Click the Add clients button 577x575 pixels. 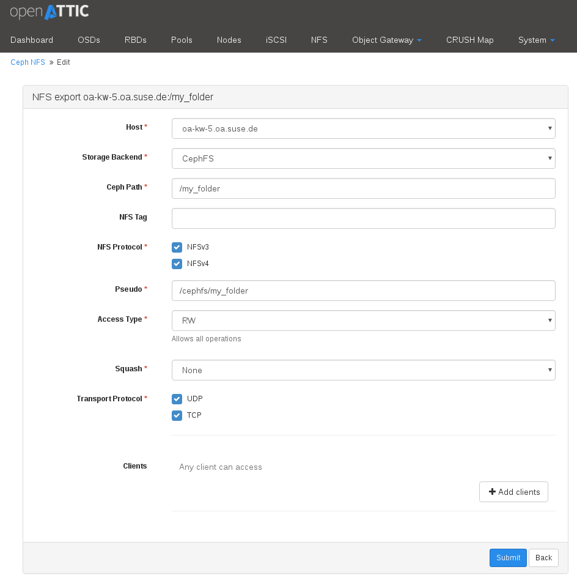pyautogui.click(x=513, y=492)
